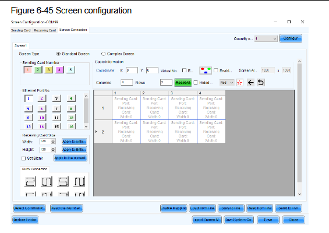Select Ethernet port number 1
329x233 pixels.
coord(29,98)
